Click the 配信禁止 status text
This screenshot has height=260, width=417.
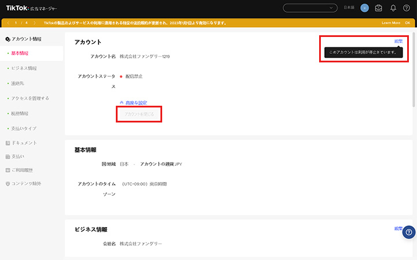134,76
